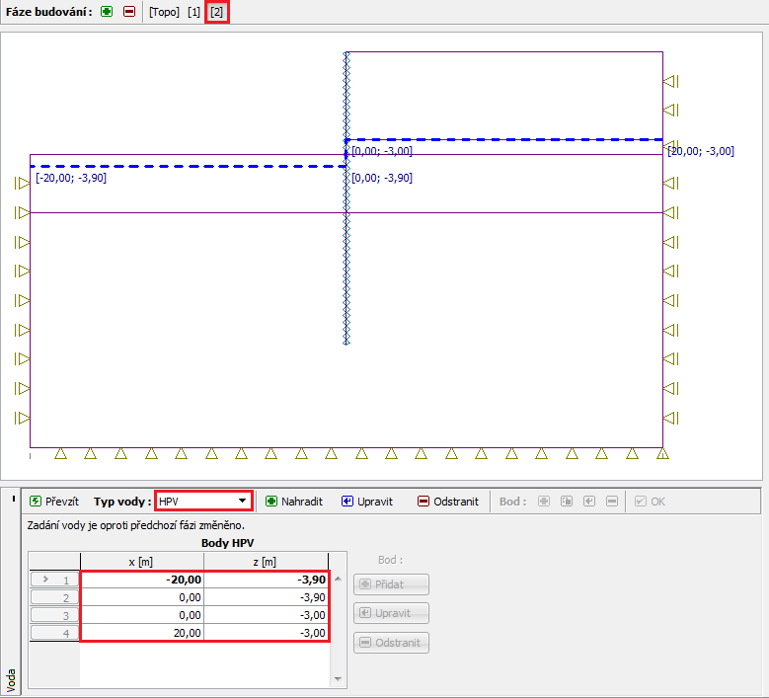Remove a construction stage with the red minus

(129, 11)
